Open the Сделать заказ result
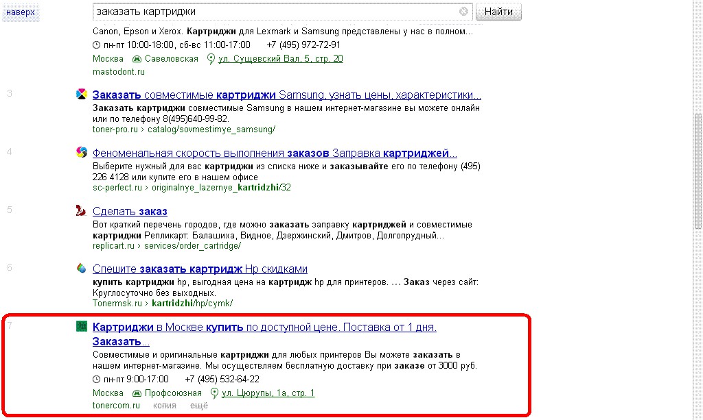The height and width of the screenshot is (420, 703). pos(130,211)
